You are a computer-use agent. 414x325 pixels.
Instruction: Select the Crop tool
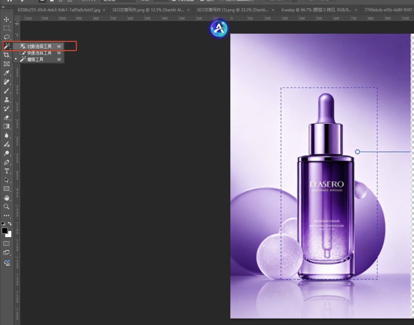(x=6, y=55)
